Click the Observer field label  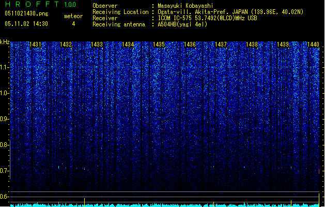pos(105,6)
